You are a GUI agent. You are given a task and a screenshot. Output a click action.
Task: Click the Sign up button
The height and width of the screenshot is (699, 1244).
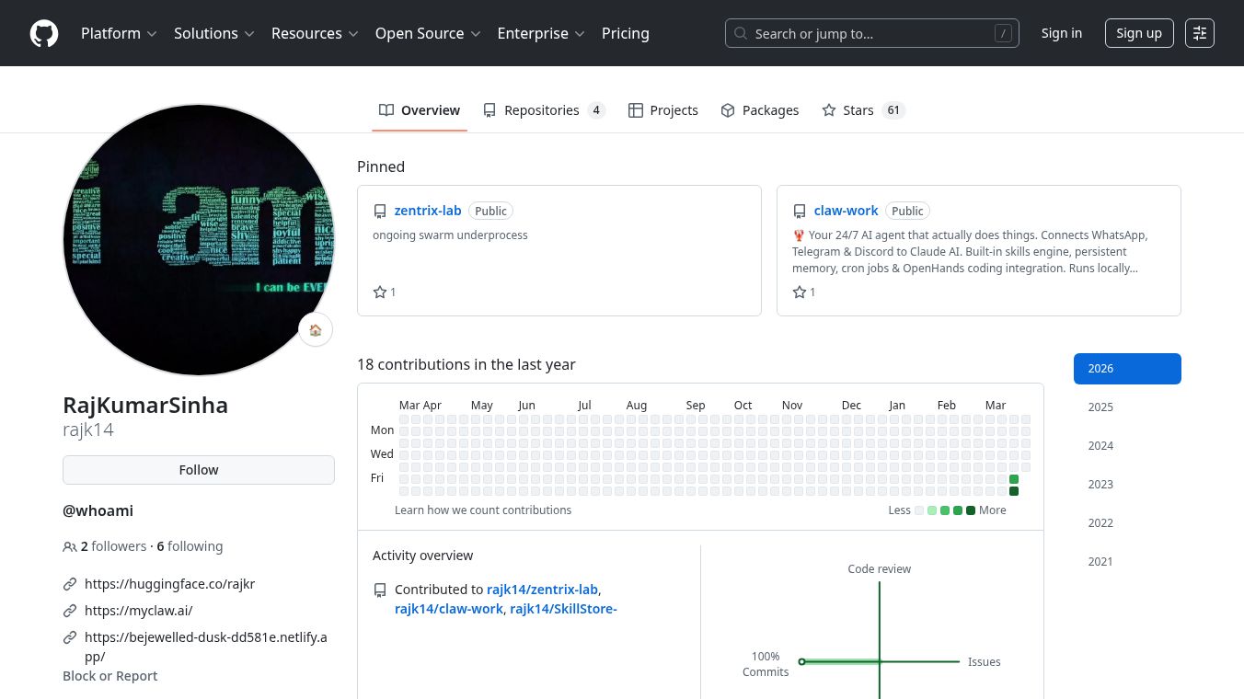1138,33
